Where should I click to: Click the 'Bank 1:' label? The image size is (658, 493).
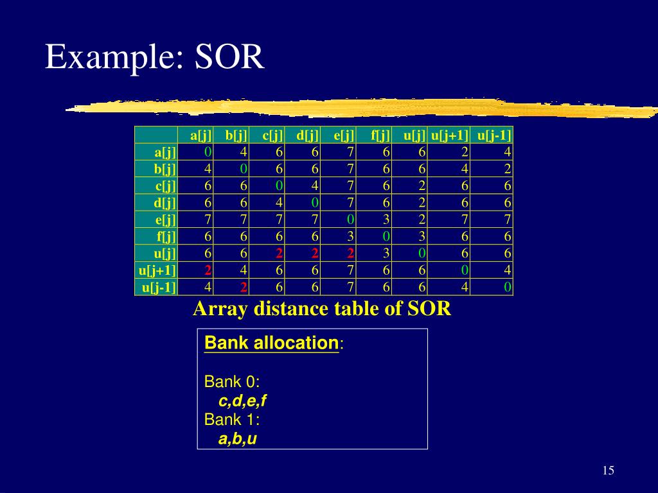pos(231,419)
